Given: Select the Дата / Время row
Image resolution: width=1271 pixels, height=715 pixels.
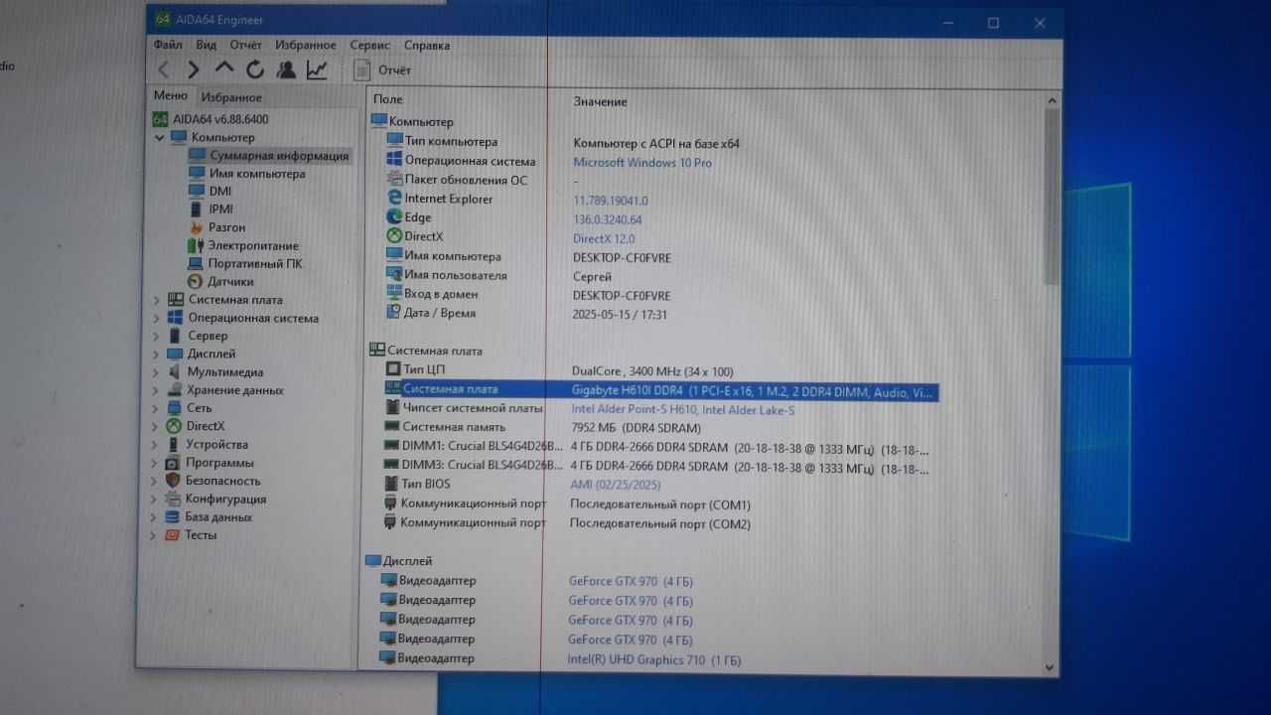Looking at the screenshot, I should 527,314.
